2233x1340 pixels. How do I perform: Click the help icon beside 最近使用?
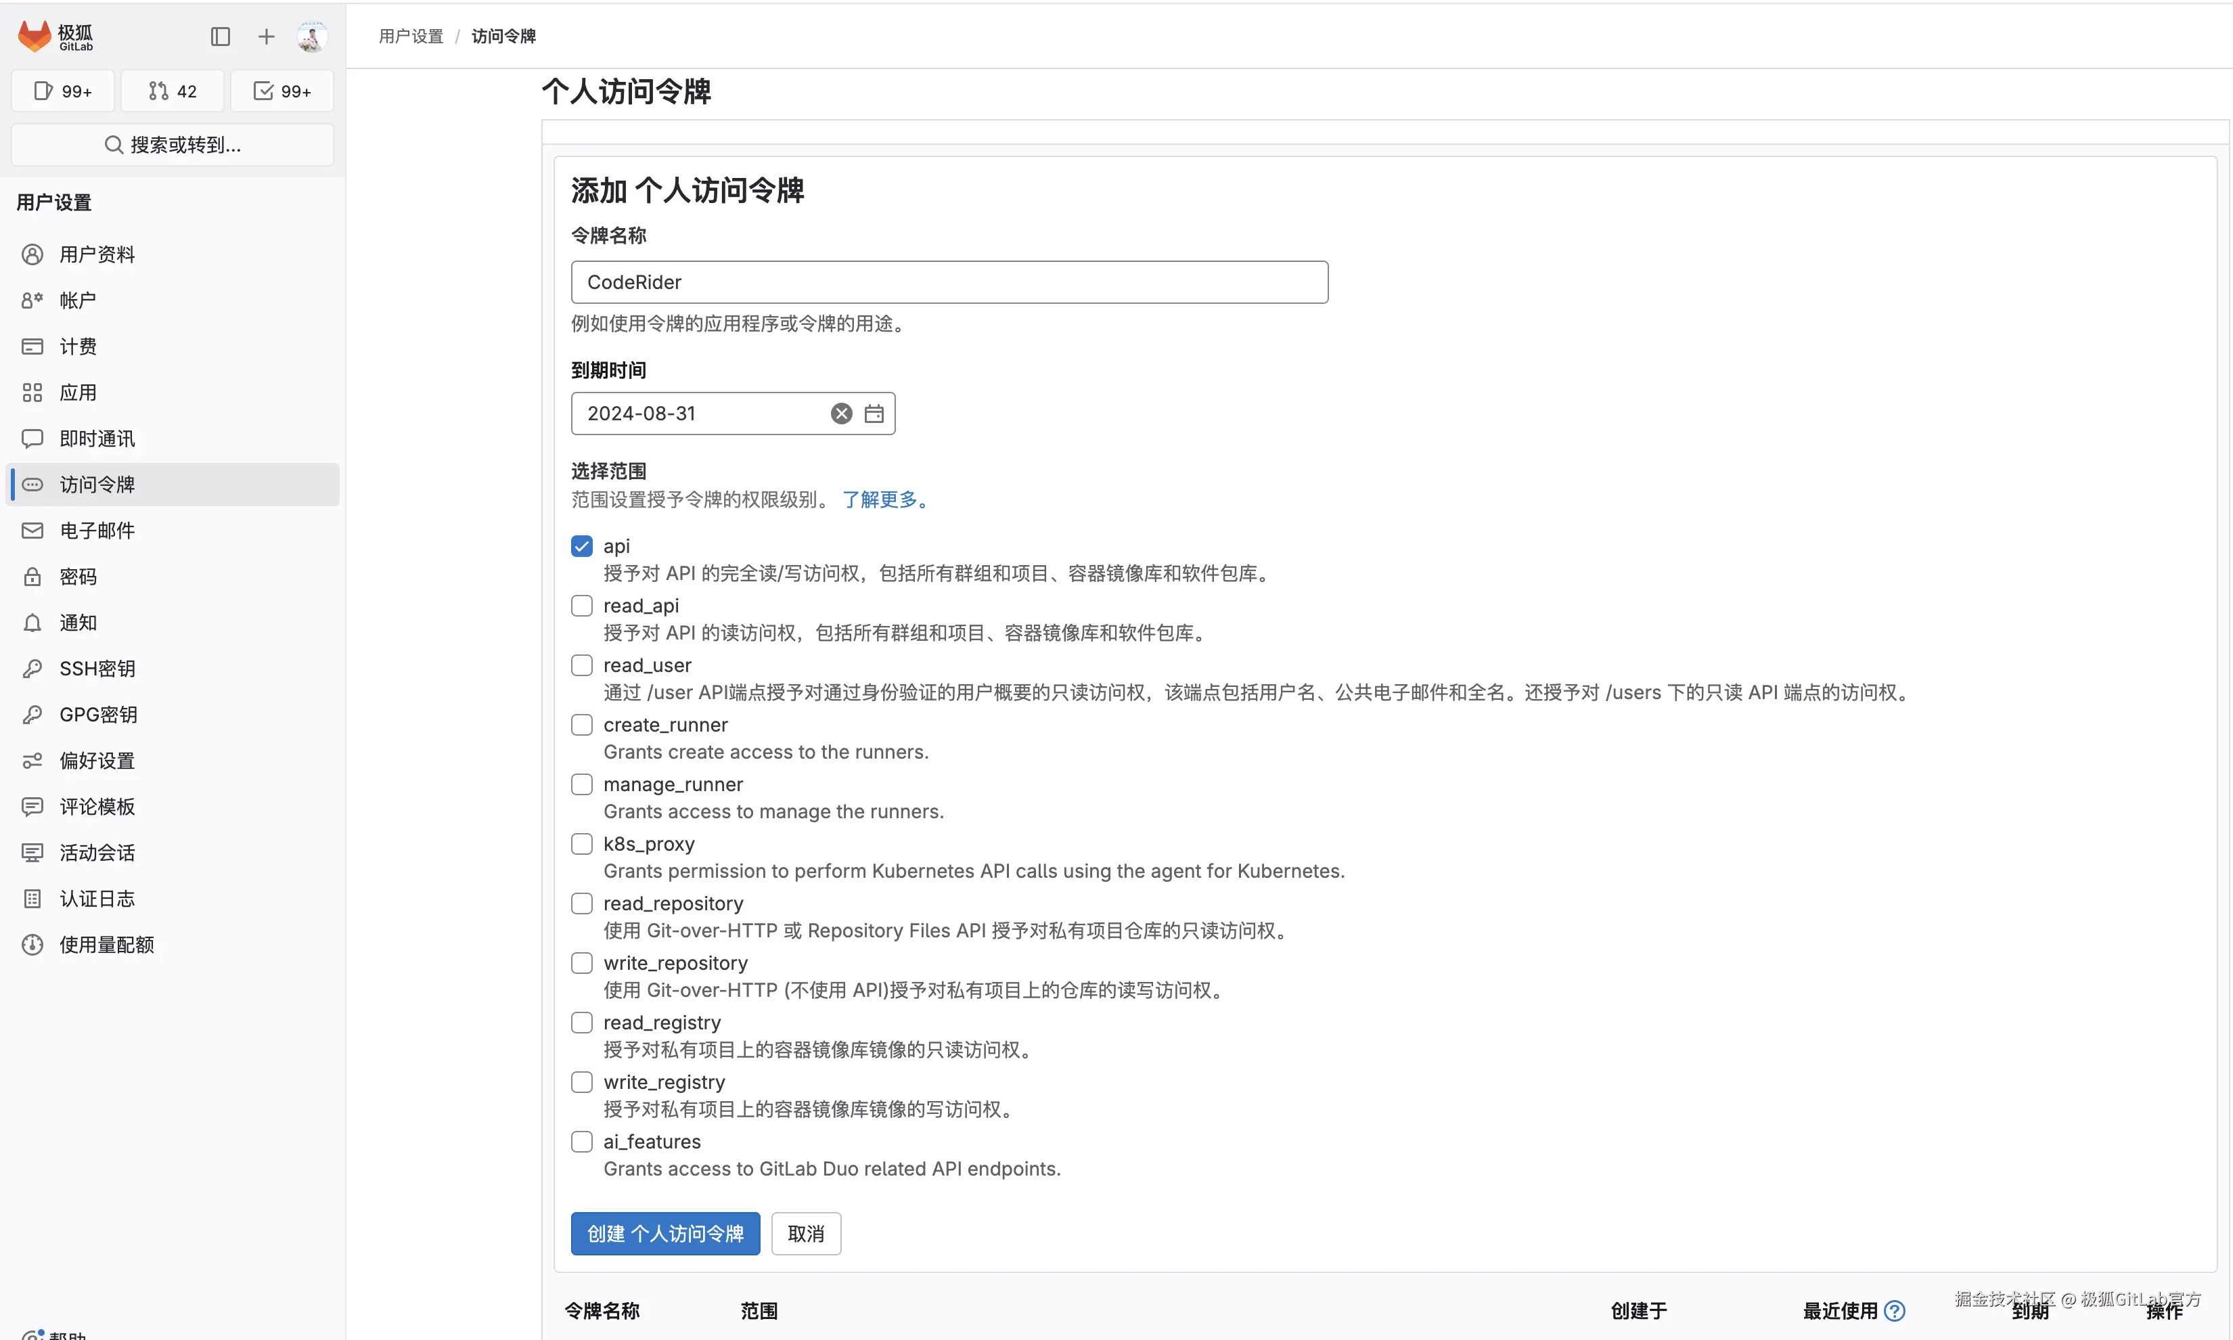pyautogui.click(x=1893, y=1310)
